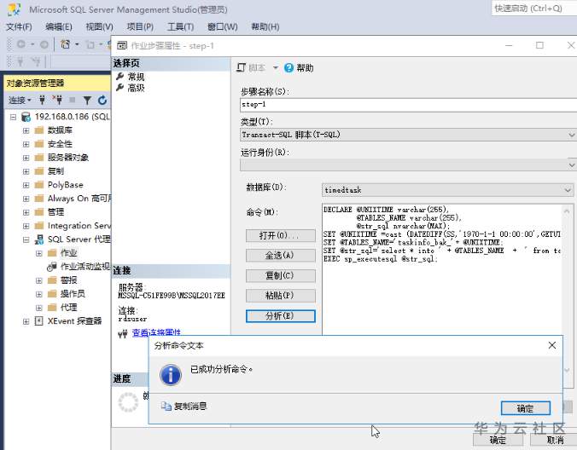Select the 高级 page
The image size is (577, 450).
click(x=137, y=88)
